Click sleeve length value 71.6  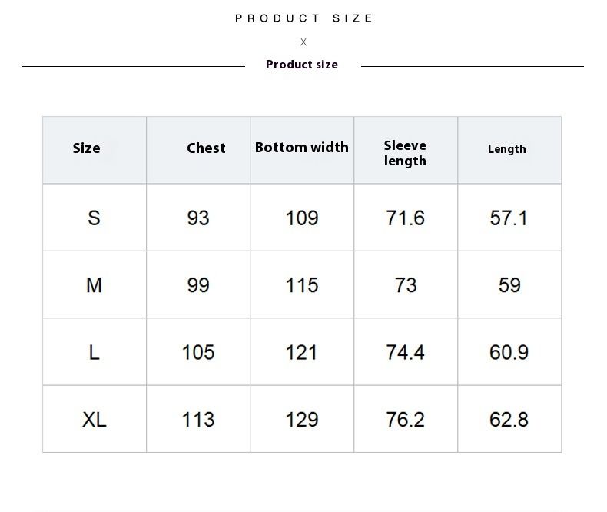[405, 218]
